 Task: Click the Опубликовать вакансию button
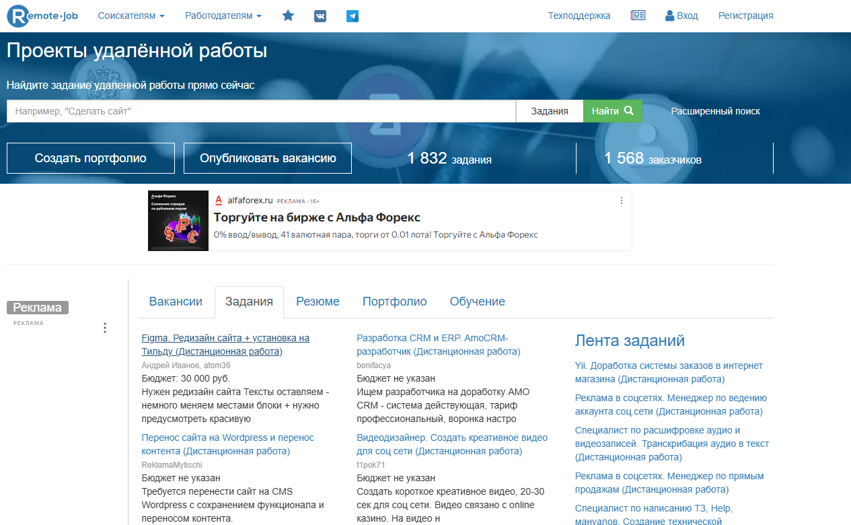coord(268,158)
